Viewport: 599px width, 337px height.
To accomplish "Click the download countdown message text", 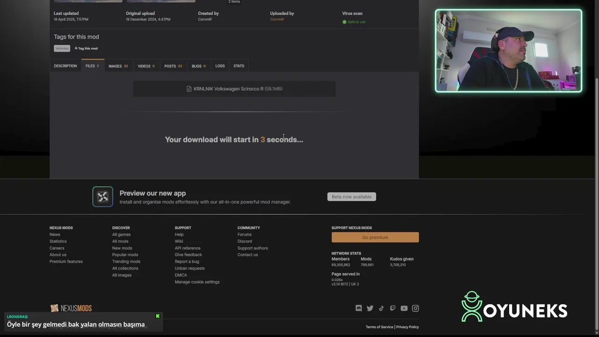I will 234,139.
